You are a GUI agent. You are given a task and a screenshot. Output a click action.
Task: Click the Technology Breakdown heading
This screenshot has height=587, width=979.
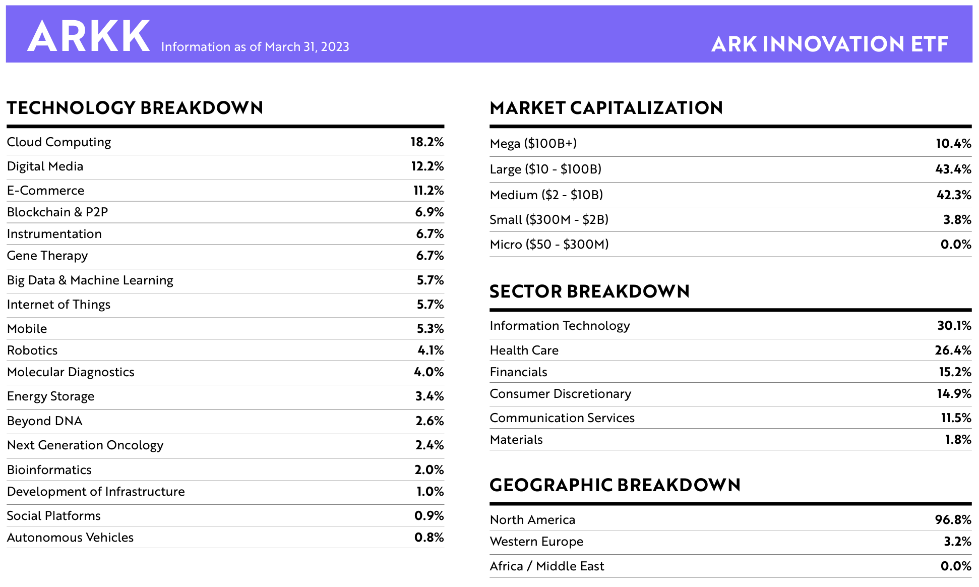pos(135,108)
